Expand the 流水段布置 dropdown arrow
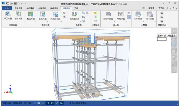Image resolution: width=180 pixels, height=107 pixels. click(61, 22)
